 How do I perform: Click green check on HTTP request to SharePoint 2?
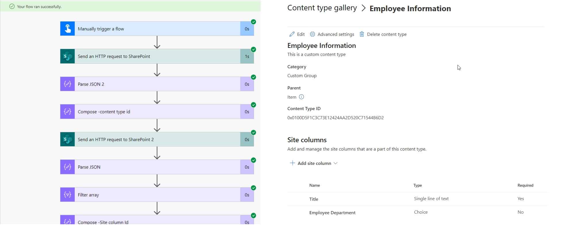click(253, 132)
